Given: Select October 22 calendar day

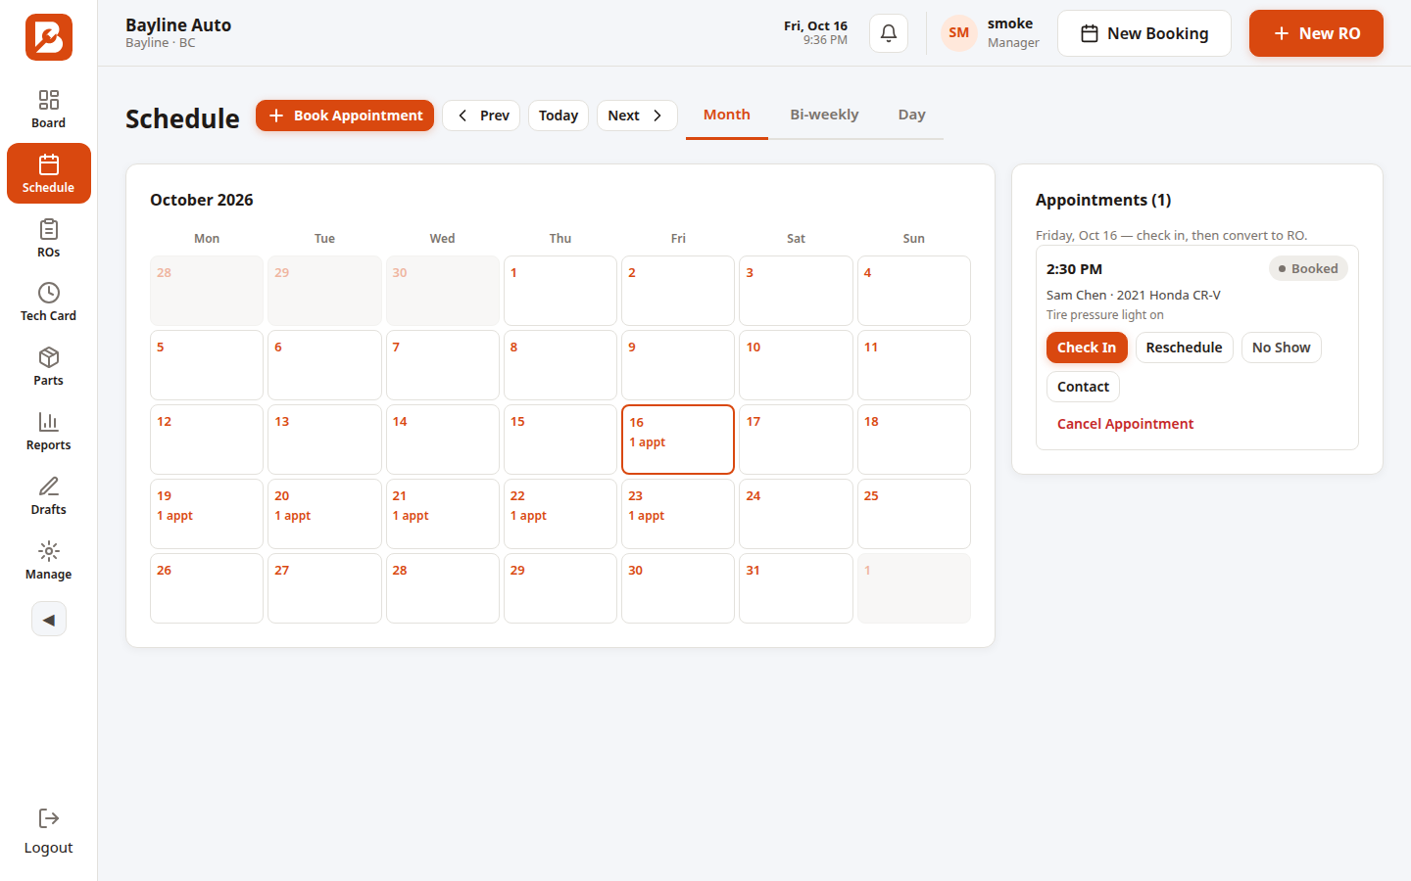Looking at the screenshot, I should point(560,514).
